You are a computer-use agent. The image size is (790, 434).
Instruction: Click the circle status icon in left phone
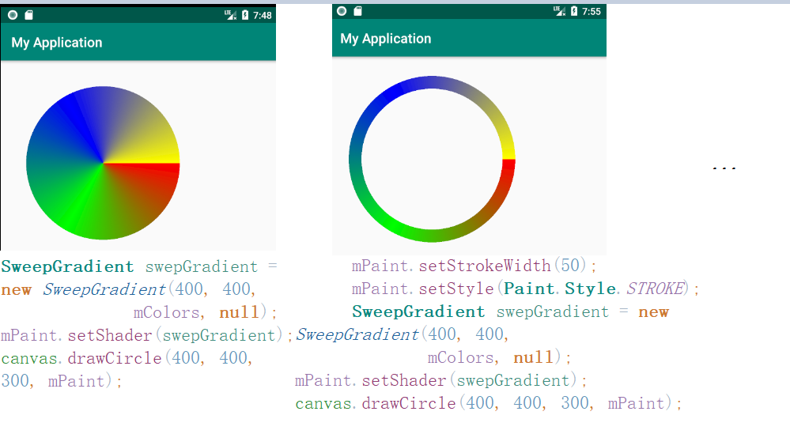click(x=13, y=15)
